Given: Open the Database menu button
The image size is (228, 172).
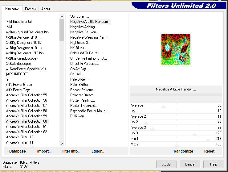Looking at the screenshot, I should pyautogui.click(x=18, y=151).
